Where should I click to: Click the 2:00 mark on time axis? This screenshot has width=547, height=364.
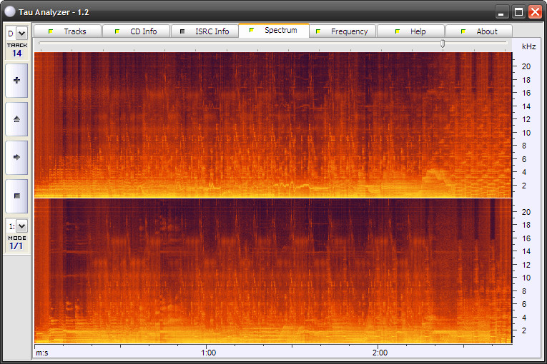pyautogui.click(x=380, y=353)
